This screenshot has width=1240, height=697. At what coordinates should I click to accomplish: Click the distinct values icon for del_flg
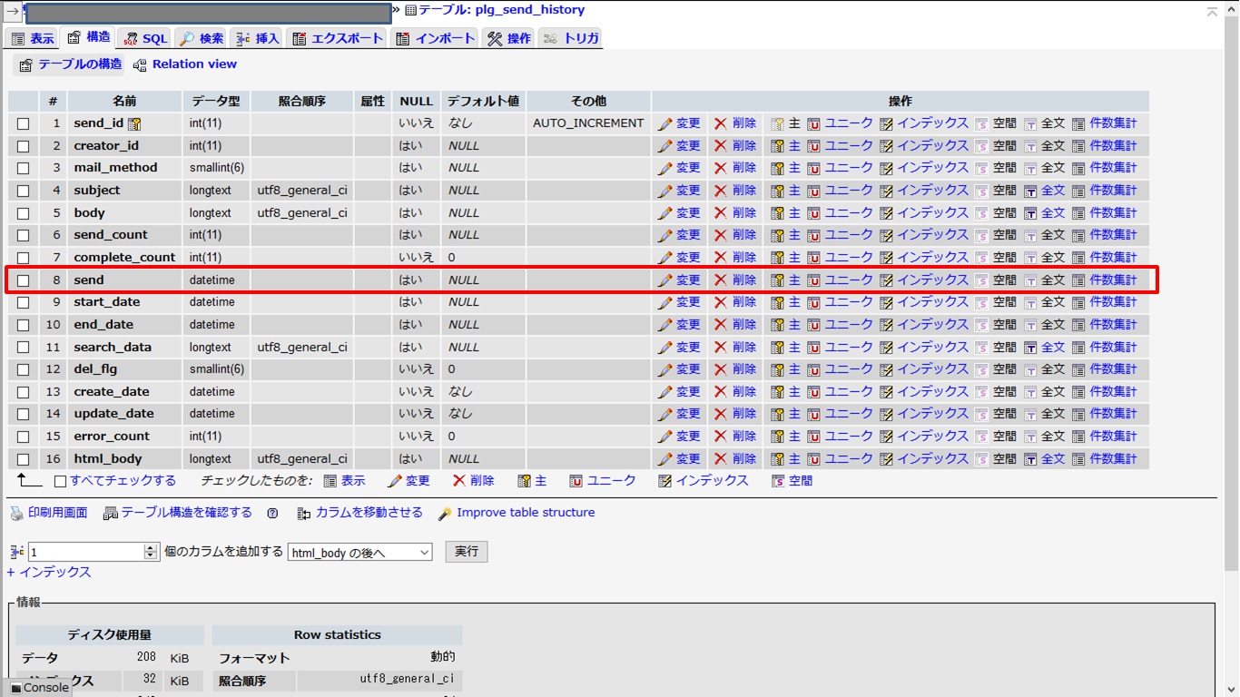[x=1078, y=369]
